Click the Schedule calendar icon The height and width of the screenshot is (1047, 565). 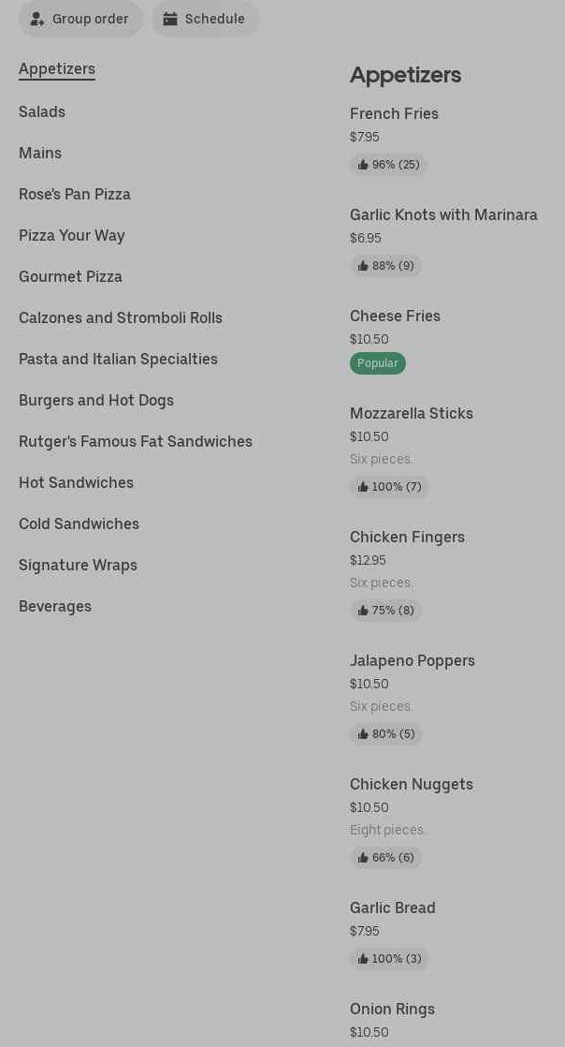pos(170,19)
